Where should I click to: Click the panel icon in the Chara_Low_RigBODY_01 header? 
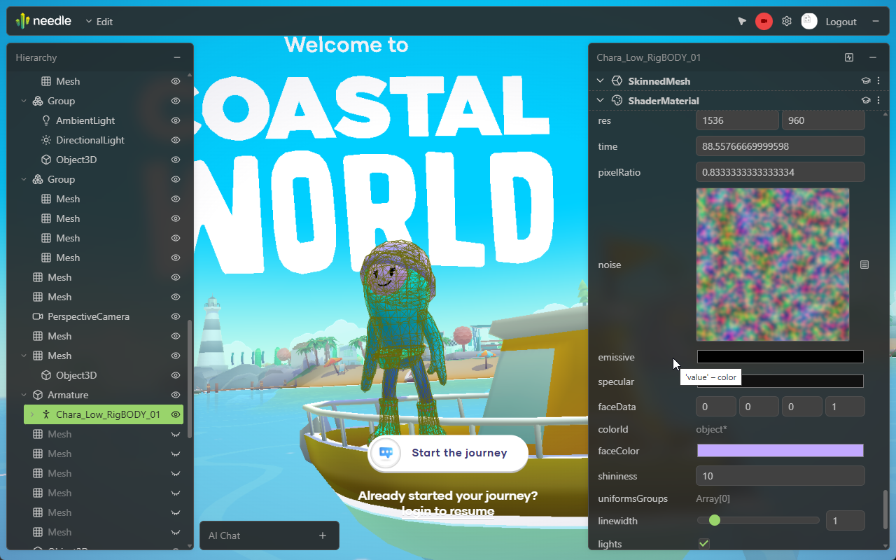[848, 57]
